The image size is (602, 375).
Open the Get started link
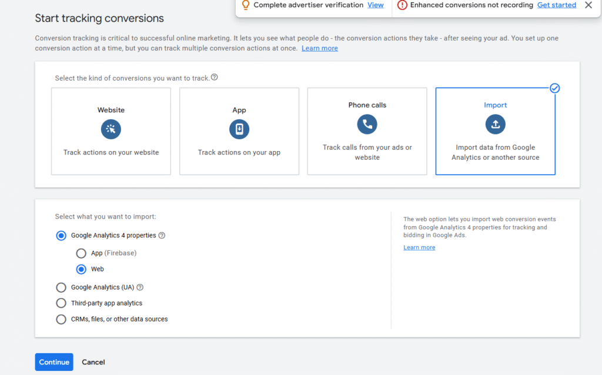(x=557, y=5)
